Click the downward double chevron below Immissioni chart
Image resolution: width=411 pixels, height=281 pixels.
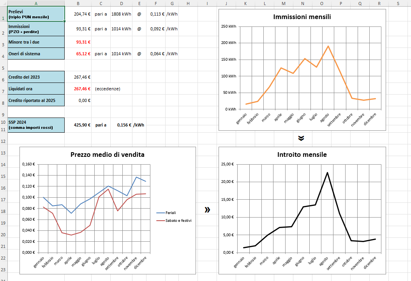tap(301, 138)
